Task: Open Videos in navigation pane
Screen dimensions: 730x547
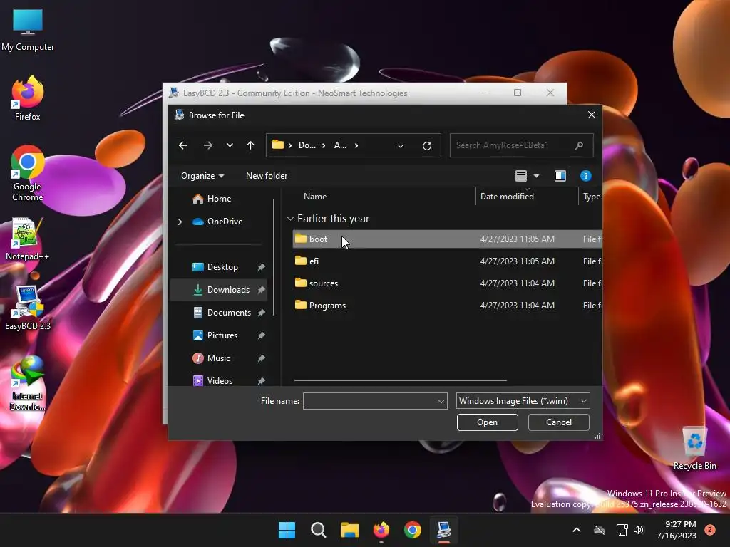Action: pyautogui.click(x=220, y=381)
